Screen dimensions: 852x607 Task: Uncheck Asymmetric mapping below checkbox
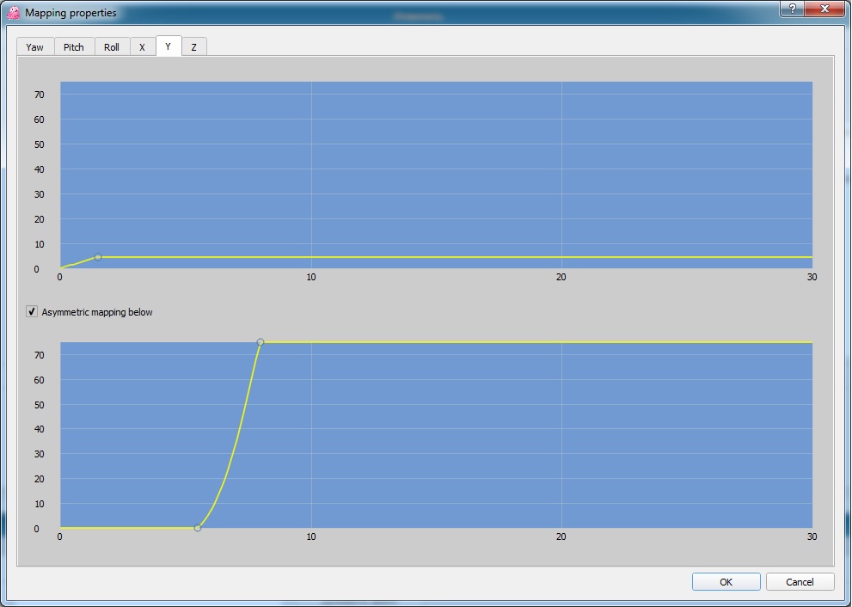tap(32, 312)
